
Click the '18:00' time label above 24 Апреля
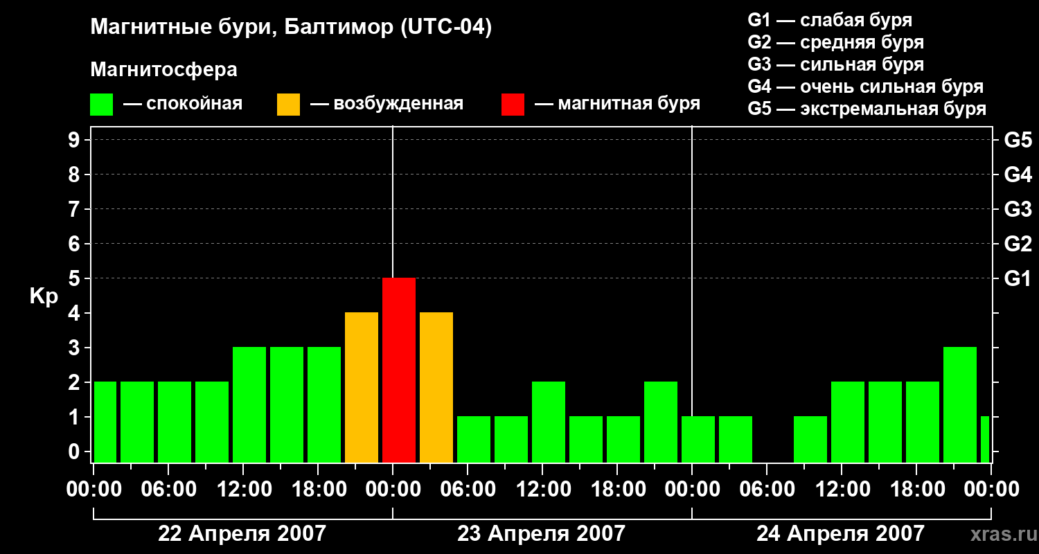click(x=917, y=490)
